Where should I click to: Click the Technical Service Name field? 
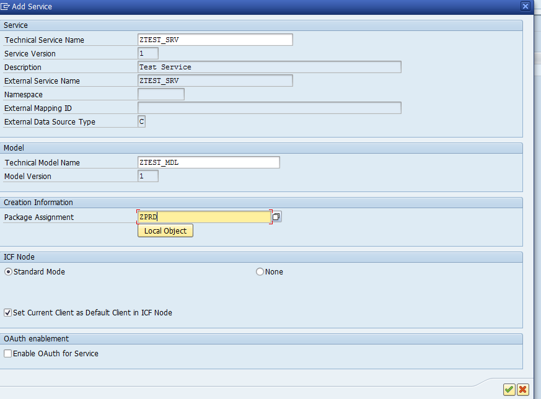pyautogui.click(x=214, y=40)
